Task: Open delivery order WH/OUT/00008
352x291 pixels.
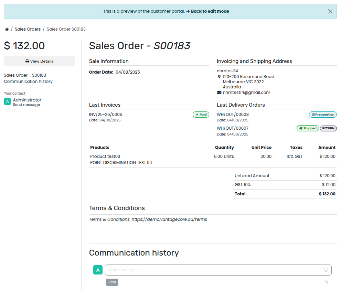Action: pos(233,115)
